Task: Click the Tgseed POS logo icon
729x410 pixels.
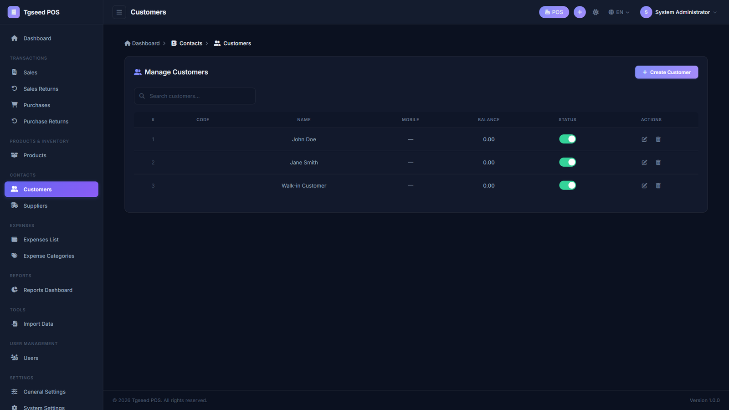Action: 14,12
